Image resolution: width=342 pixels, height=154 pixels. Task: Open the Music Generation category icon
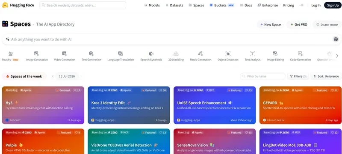pos(200,53)
